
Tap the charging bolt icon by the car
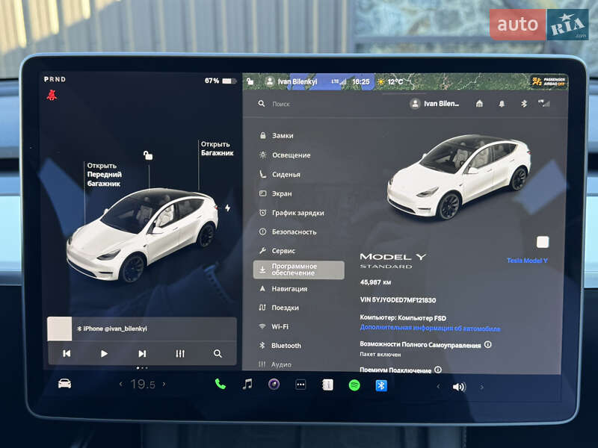(x=227, y=208)
